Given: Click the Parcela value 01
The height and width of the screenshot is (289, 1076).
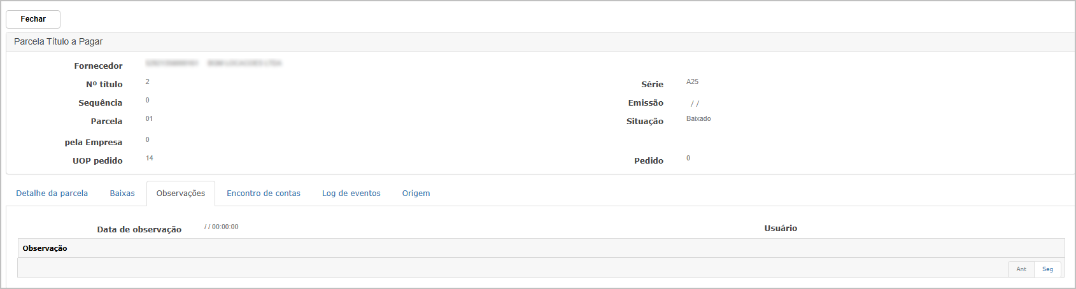Looking at the screenshot, I should (149, 118).
